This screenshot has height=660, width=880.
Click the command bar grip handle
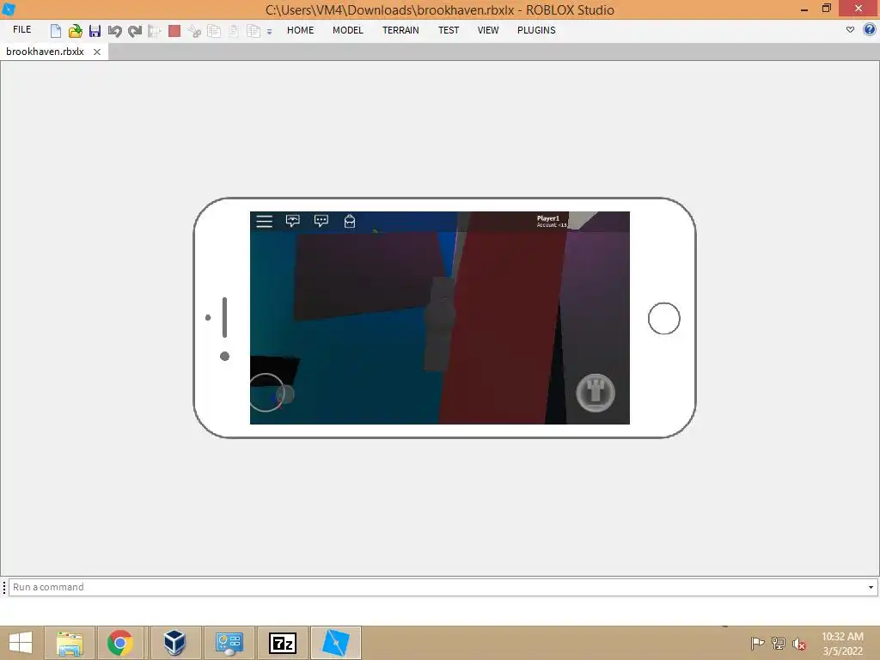4,587
